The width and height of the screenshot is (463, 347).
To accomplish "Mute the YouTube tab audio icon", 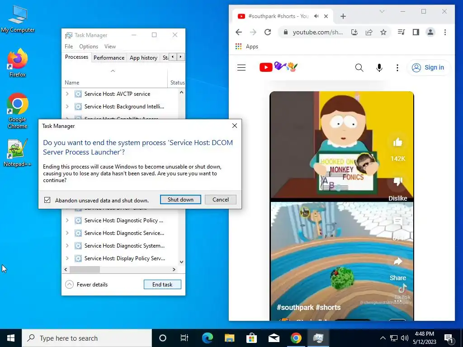I will pyautogui.click(x=316, y=16).
